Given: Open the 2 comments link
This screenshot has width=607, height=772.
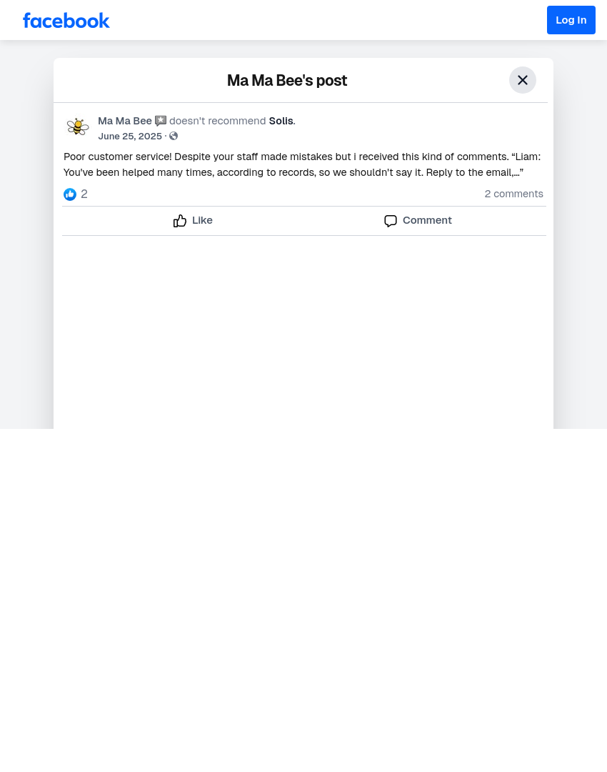Looking at the screenshot, I should pyautogui.click(x=513, y=194).
